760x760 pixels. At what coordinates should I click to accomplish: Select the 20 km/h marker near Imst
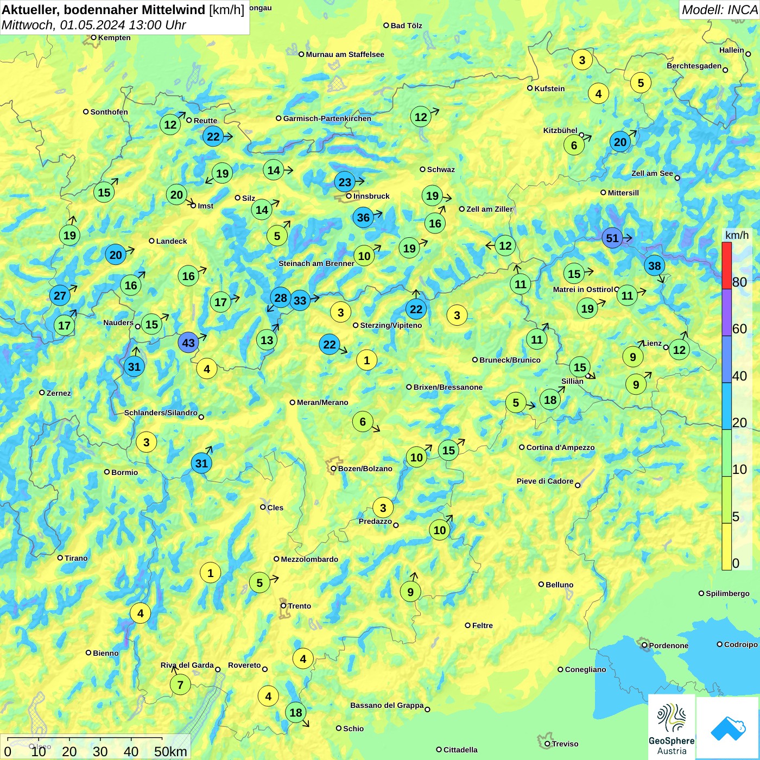(176, 194)
